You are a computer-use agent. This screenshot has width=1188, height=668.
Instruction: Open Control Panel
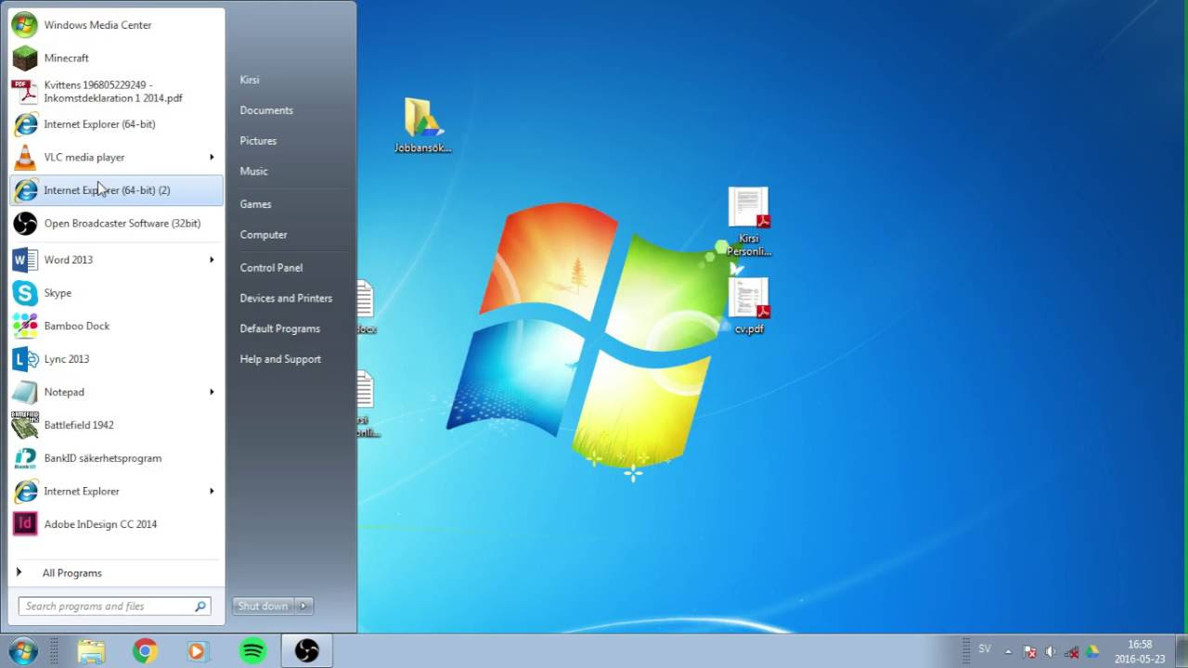pos(271,267)
